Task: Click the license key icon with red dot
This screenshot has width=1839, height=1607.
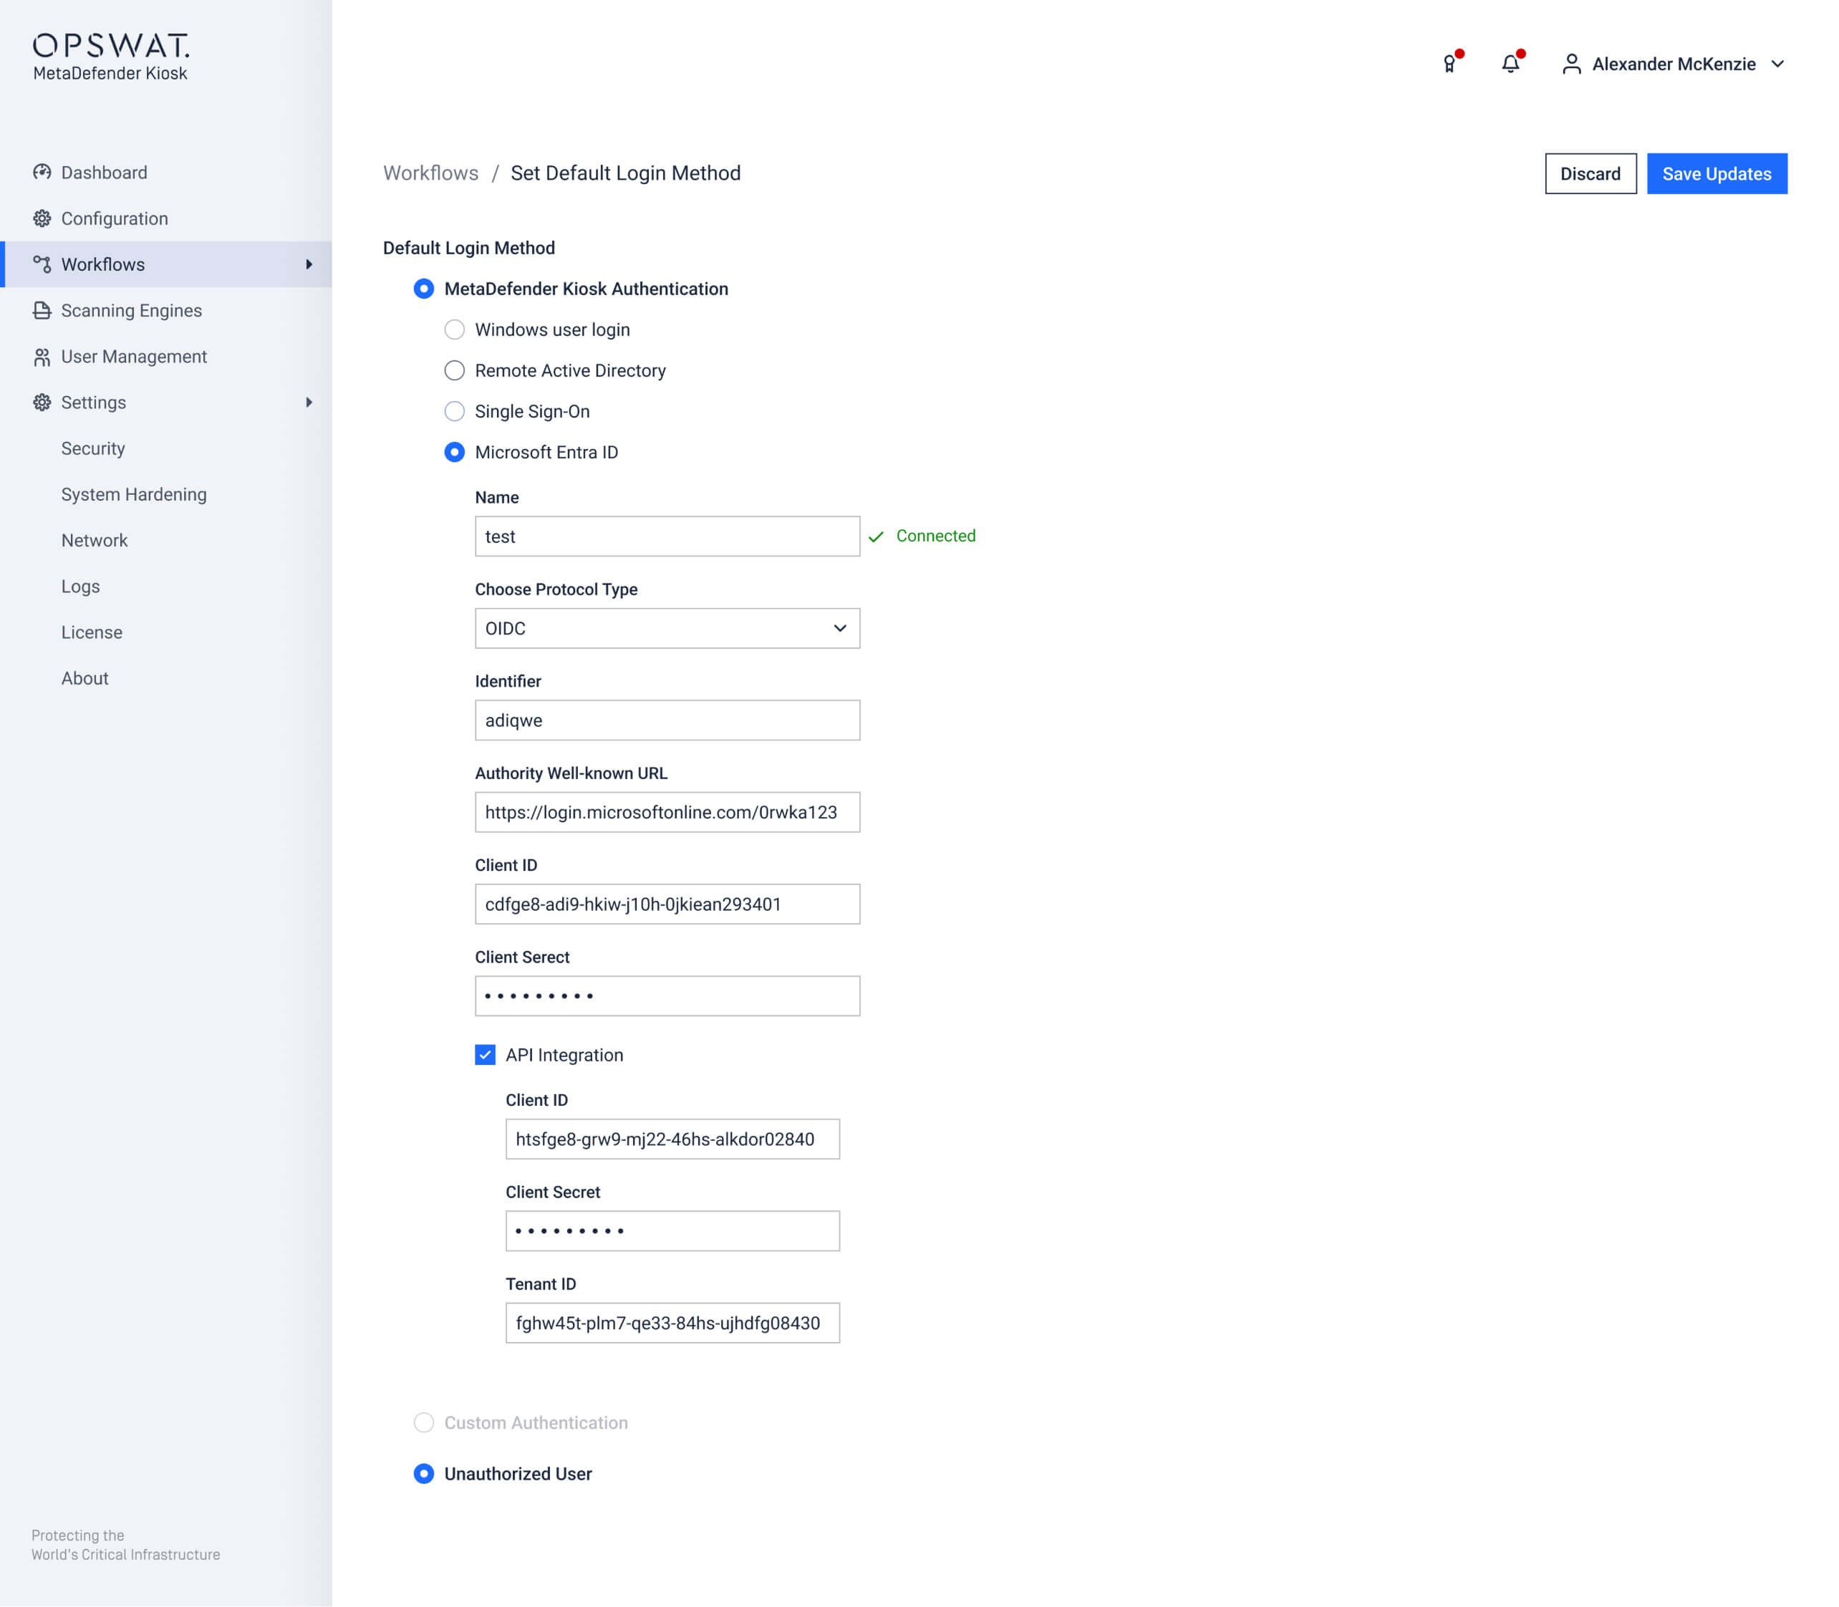Action: (x=1450, y=64)
